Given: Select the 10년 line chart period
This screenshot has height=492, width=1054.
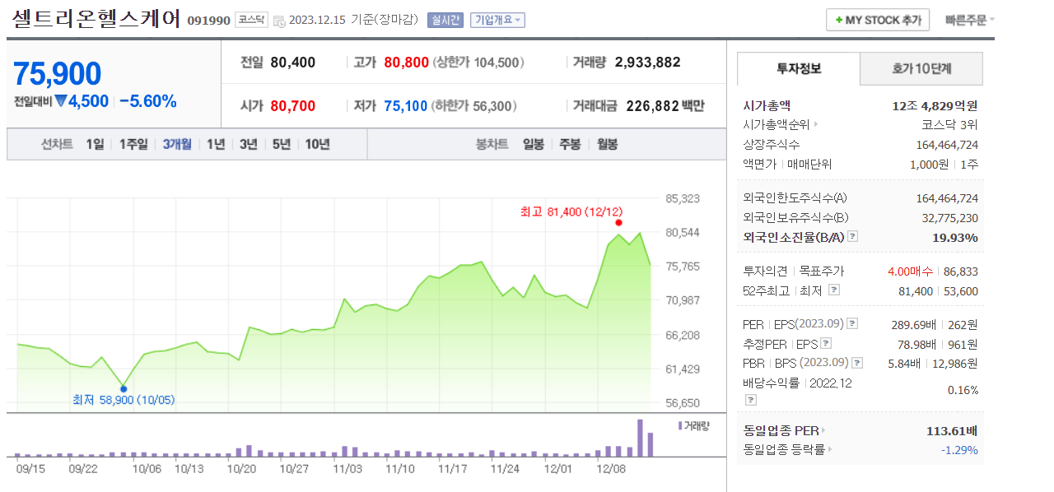Looking at the screenshot, I should click(318, 144).
